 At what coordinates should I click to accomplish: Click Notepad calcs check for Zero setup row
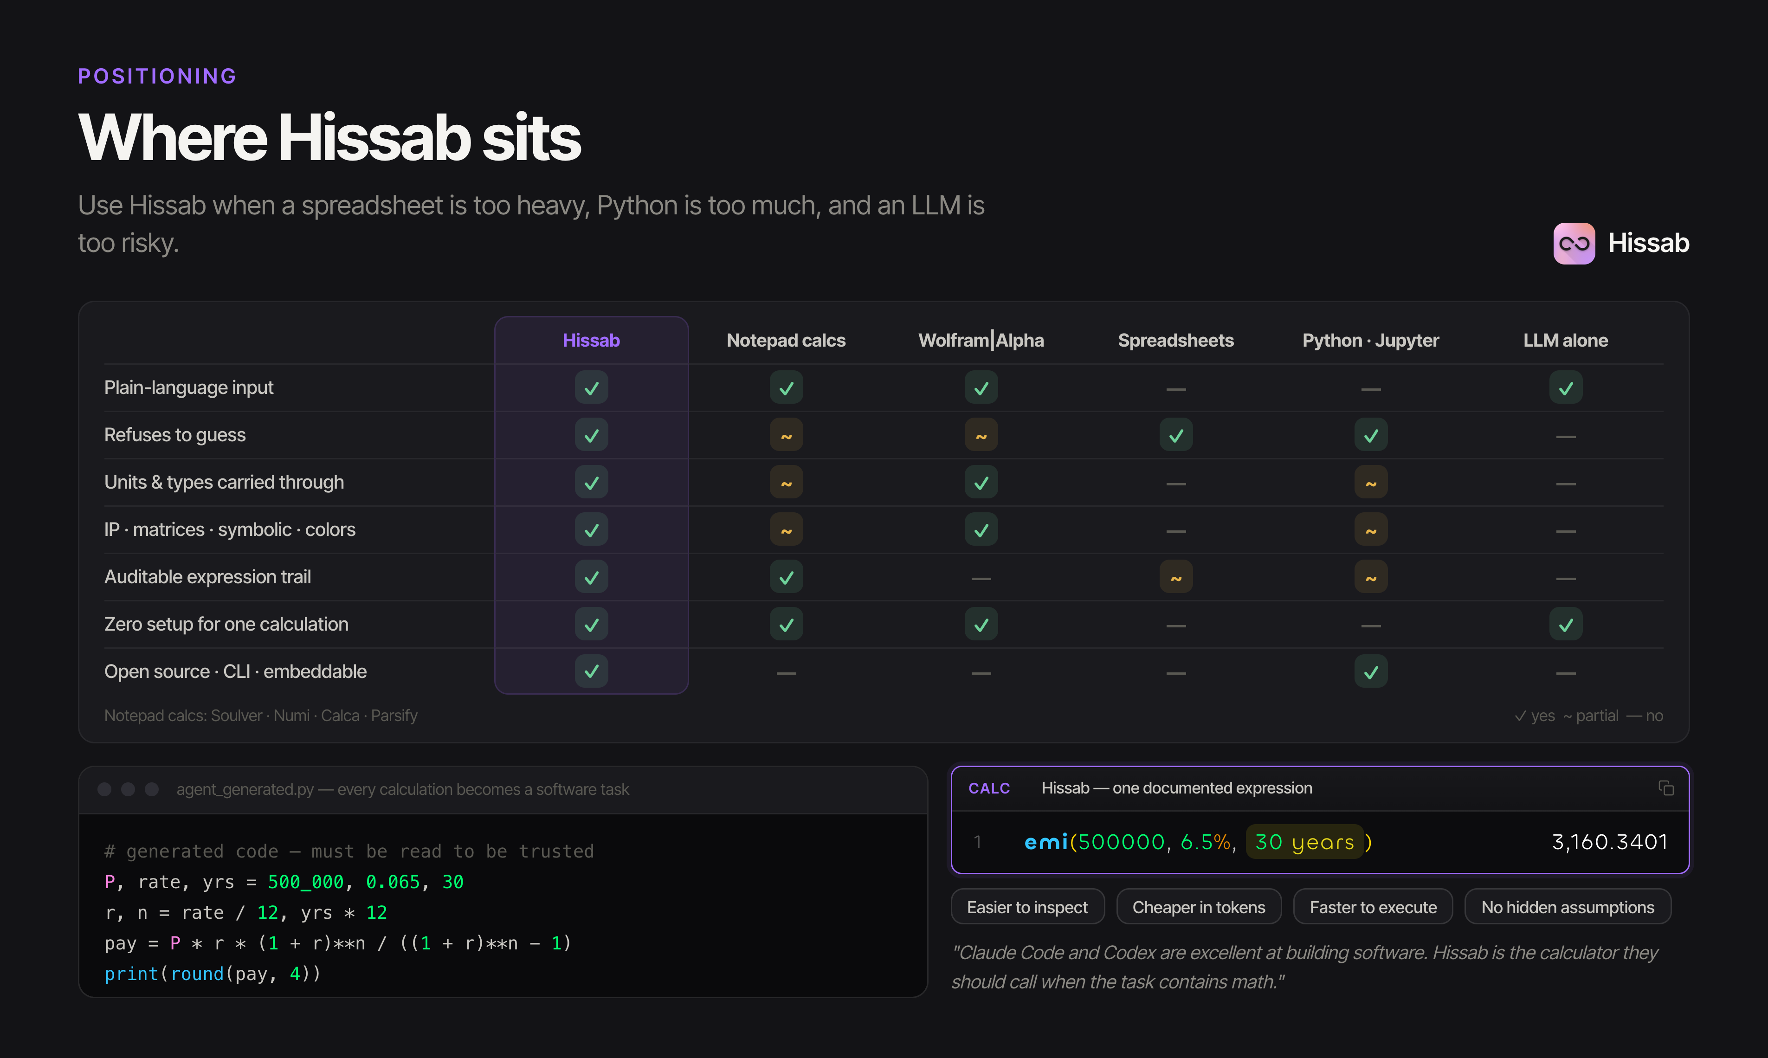coord(787,624)
